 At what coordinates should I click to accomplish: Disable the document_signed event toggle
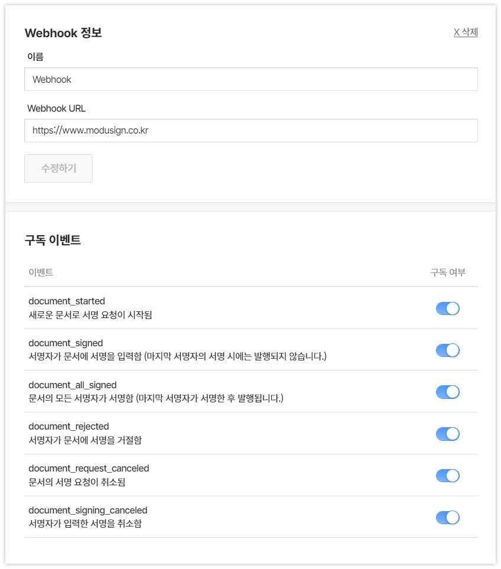click(447, 350)
